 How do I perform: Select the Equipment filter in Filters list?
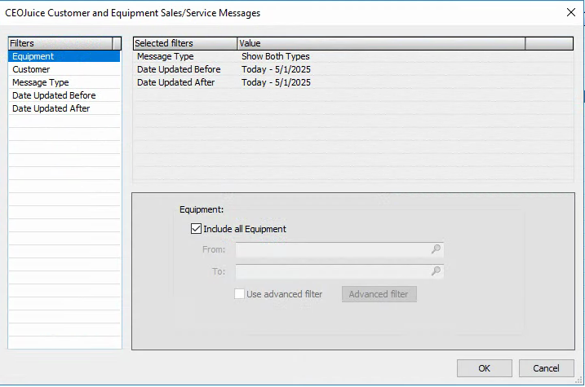pos(64,56)
